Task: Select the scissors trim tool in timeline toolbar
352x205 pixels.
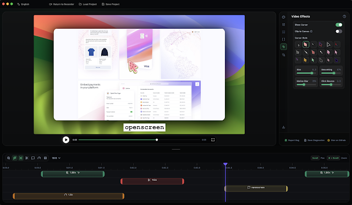Action: pyautogui.click(x=27, y=158)
